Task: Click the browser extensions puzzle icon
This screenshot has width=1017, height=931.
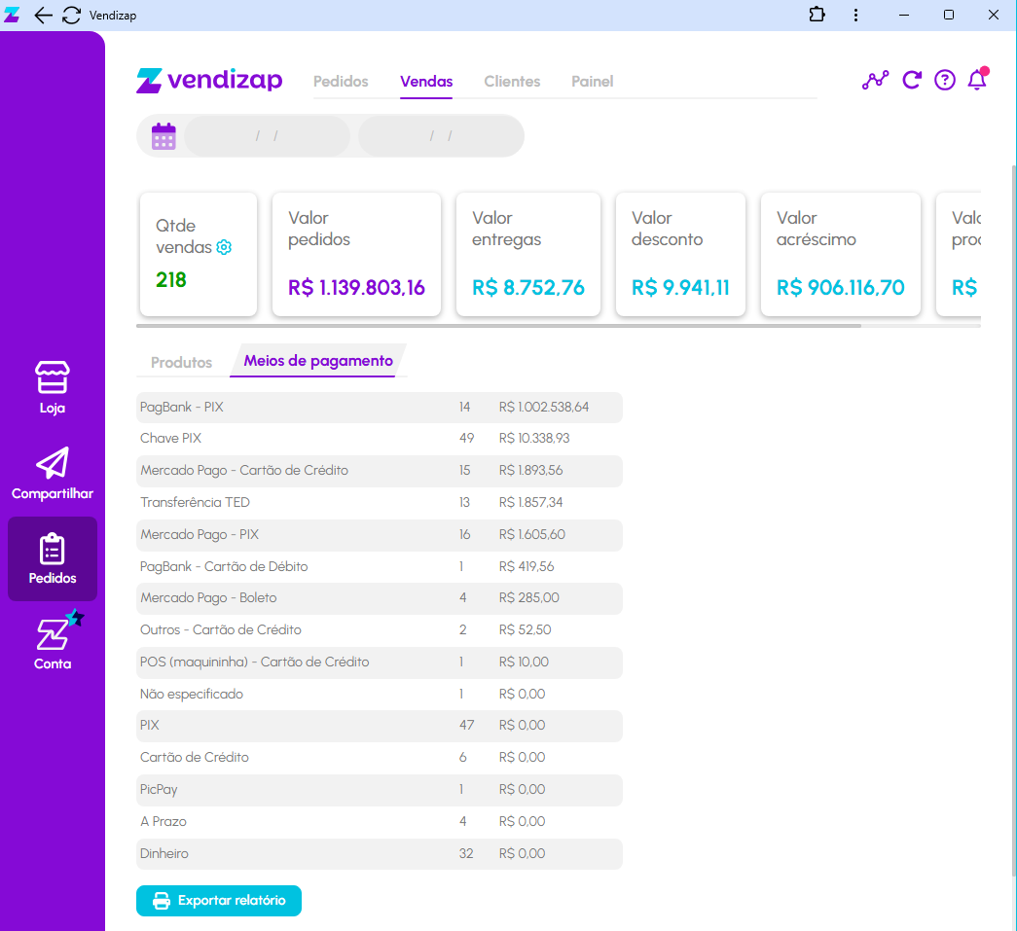Action: pyautogui.click(x=817, y=15)
